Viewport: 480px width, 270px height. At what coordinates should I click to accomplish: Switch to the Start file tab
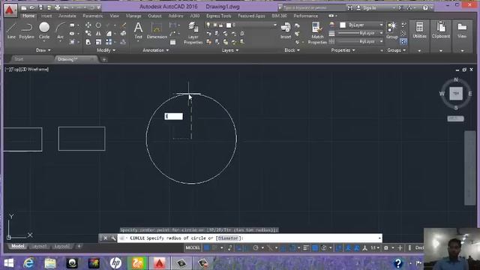click(x=18, y=59)
